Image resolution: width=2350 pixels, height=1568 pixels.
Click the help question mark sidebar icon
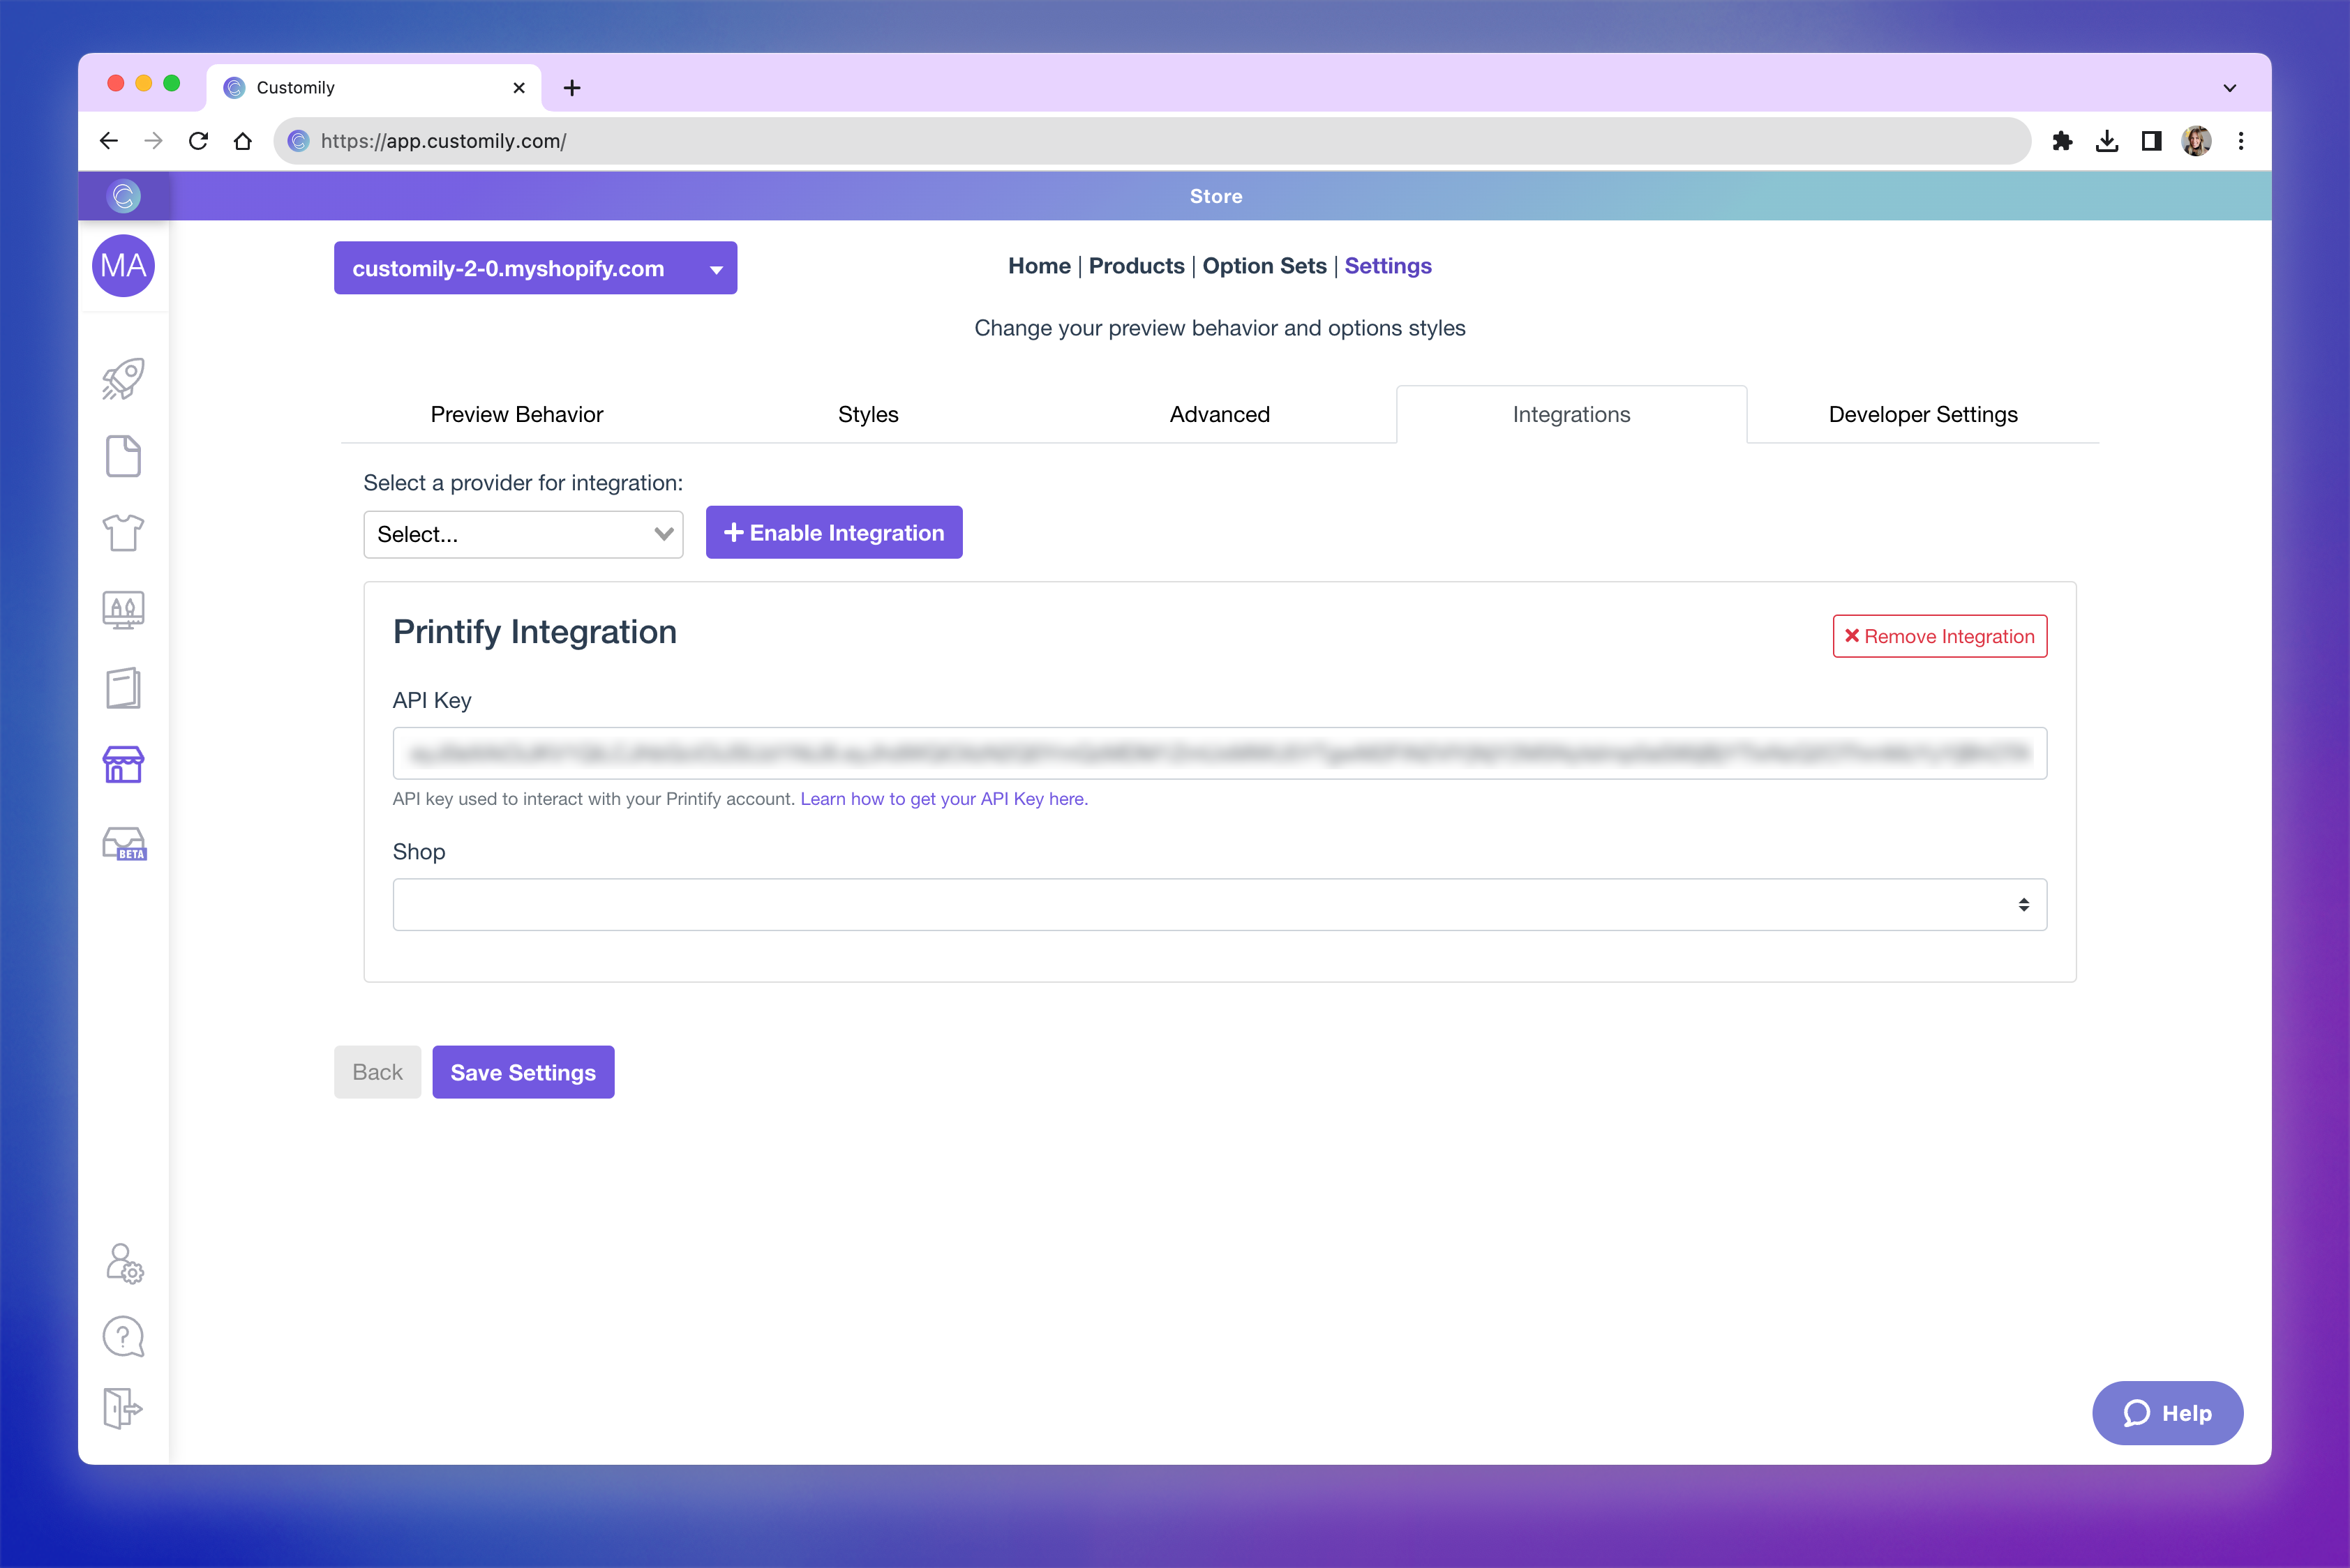click(123, 1336)
